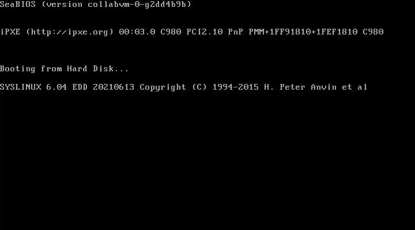Click the SeaBIOS version text
The image size is (415, 230).
click(x=96, y=4)
